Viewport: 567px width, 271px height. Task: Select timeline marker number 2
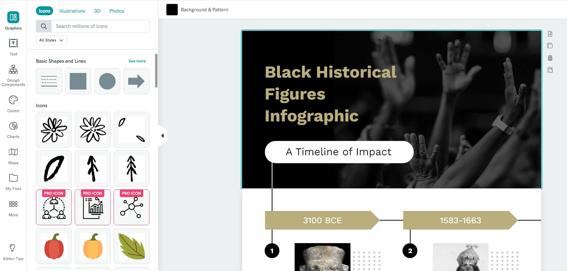[410, 251]
